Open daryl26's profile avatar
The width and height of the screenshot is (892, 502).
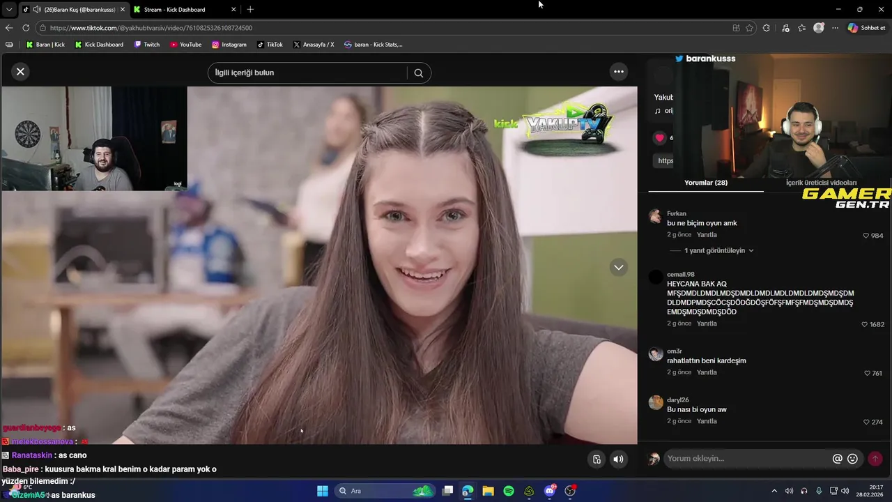(x=655, y=402)
